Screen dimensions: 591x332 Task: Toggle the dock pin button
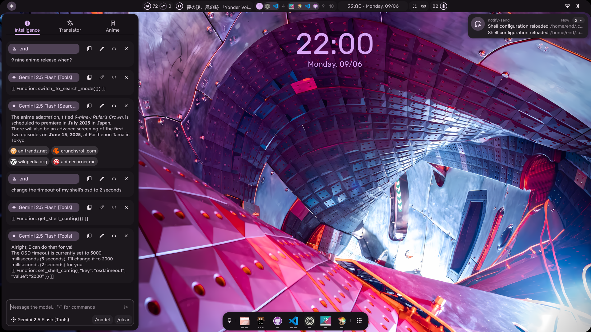pyautogui.click(x=229, y=321)
